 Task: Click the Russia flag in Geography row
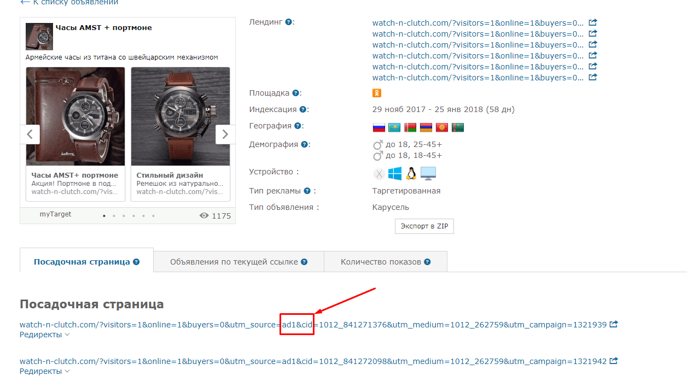(x=378, y=127)
